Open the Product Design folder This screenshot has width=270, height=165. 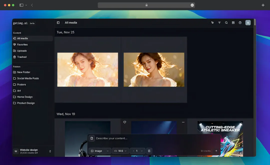(x=32, y=103)
